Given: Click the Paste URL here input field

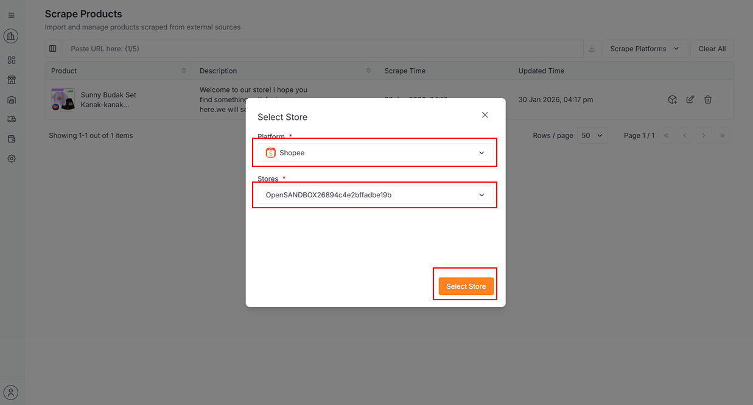Looking at the screenshot, I should point(323,49).
